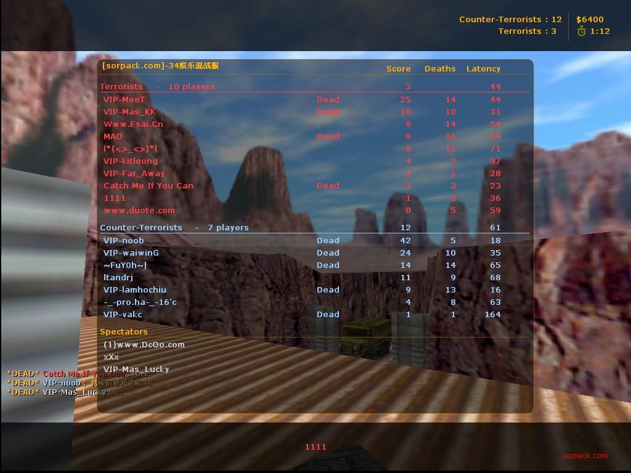This screenshot has height=473, width=631.
Task: Select player VIP-vakc with 164 latency
Action: [x=123, y=314]
